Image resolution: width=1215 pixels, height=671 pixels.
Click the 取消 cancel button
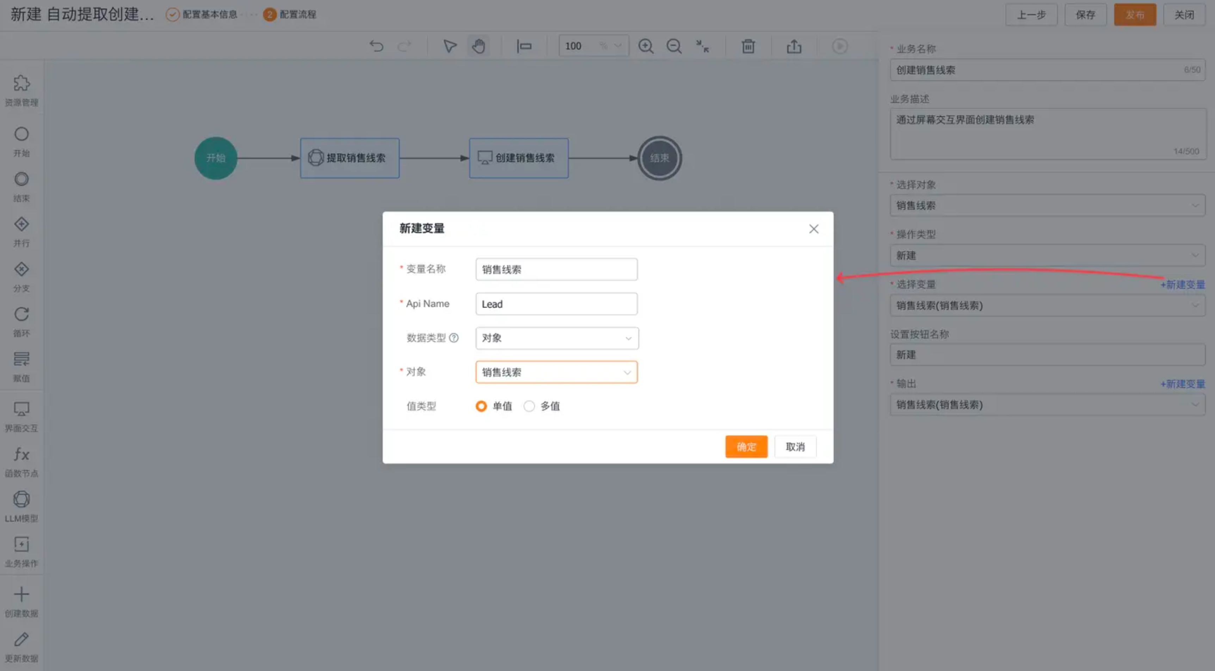[795, 447]
